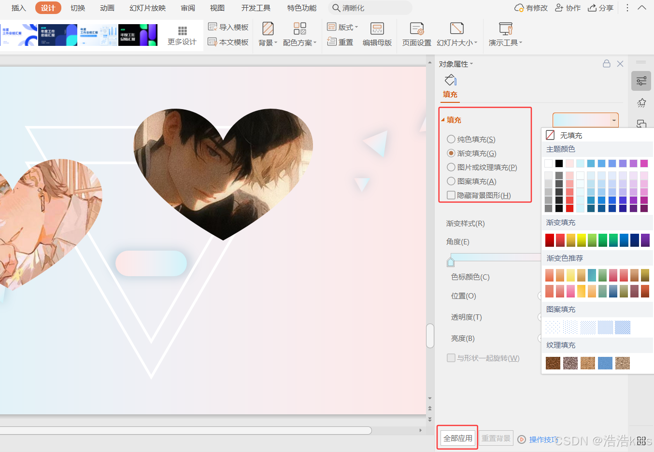Click 更多设计 grid icon
The height and width of the screenshot is (452, 654).
pos(182,31)
